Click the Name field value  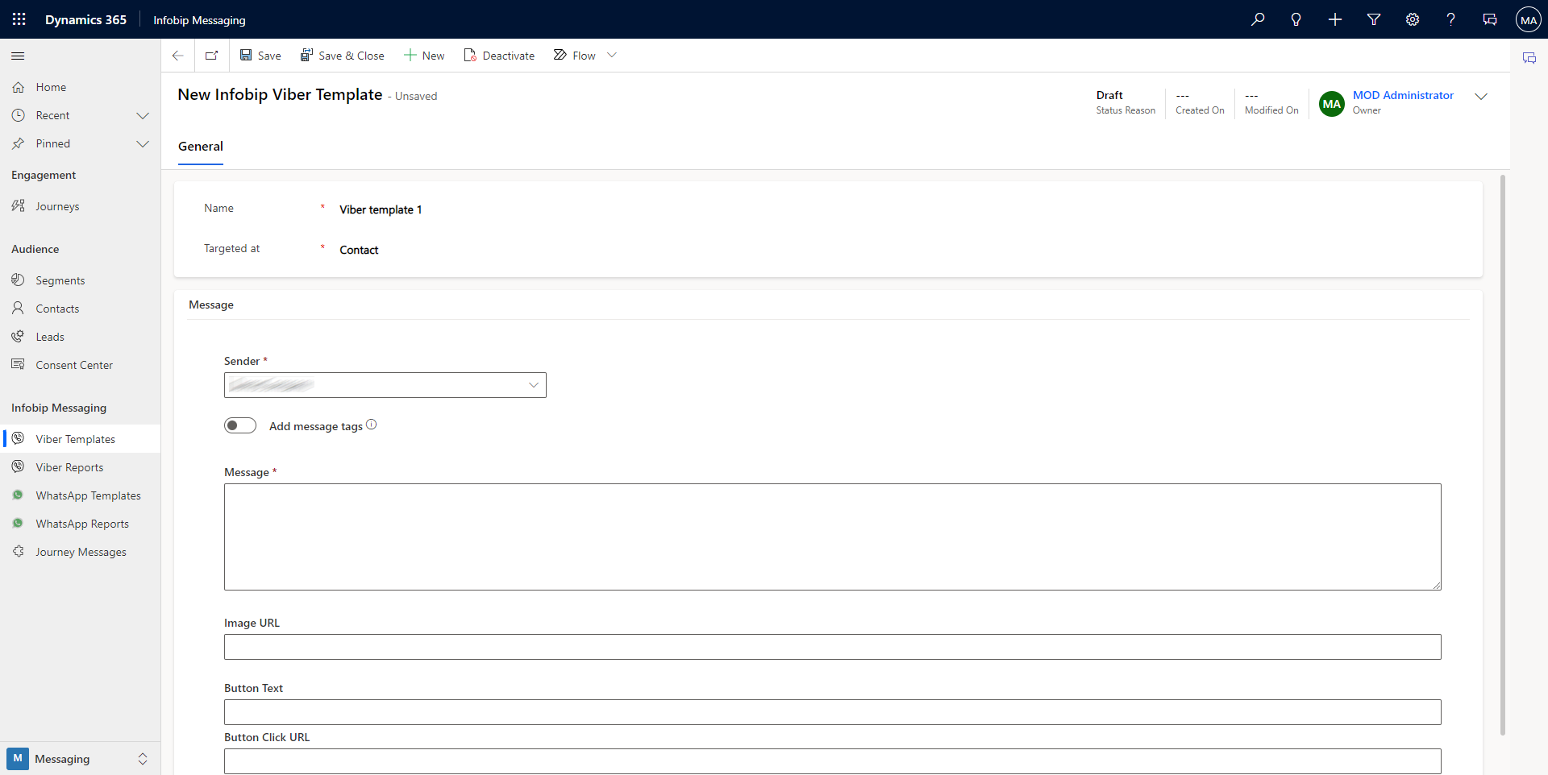pos(381,209)
